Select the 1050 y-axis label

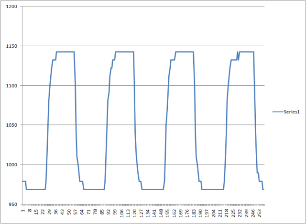click(11, 125)
